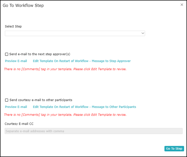187x157 pixels.
Task: Click the red [Comments] warning below the Other Participants link
Action: (x=65, y=115)
